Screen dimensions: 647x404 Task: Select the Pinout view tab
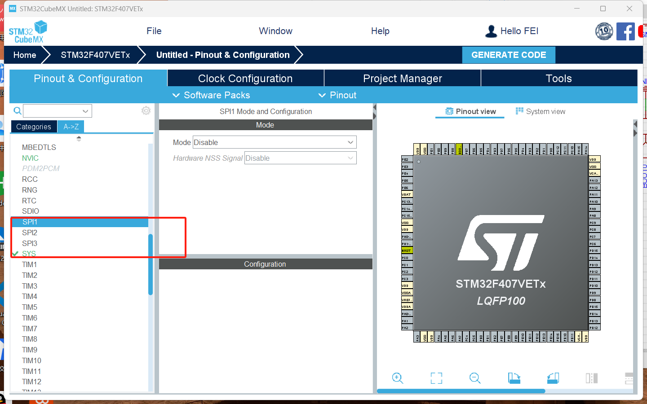click(470, 111)
